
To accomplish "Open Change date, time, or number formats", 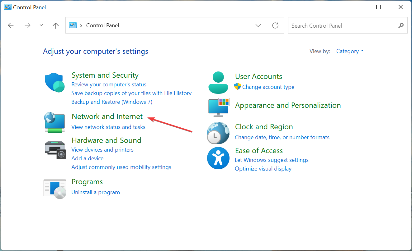I will point(282,137).
